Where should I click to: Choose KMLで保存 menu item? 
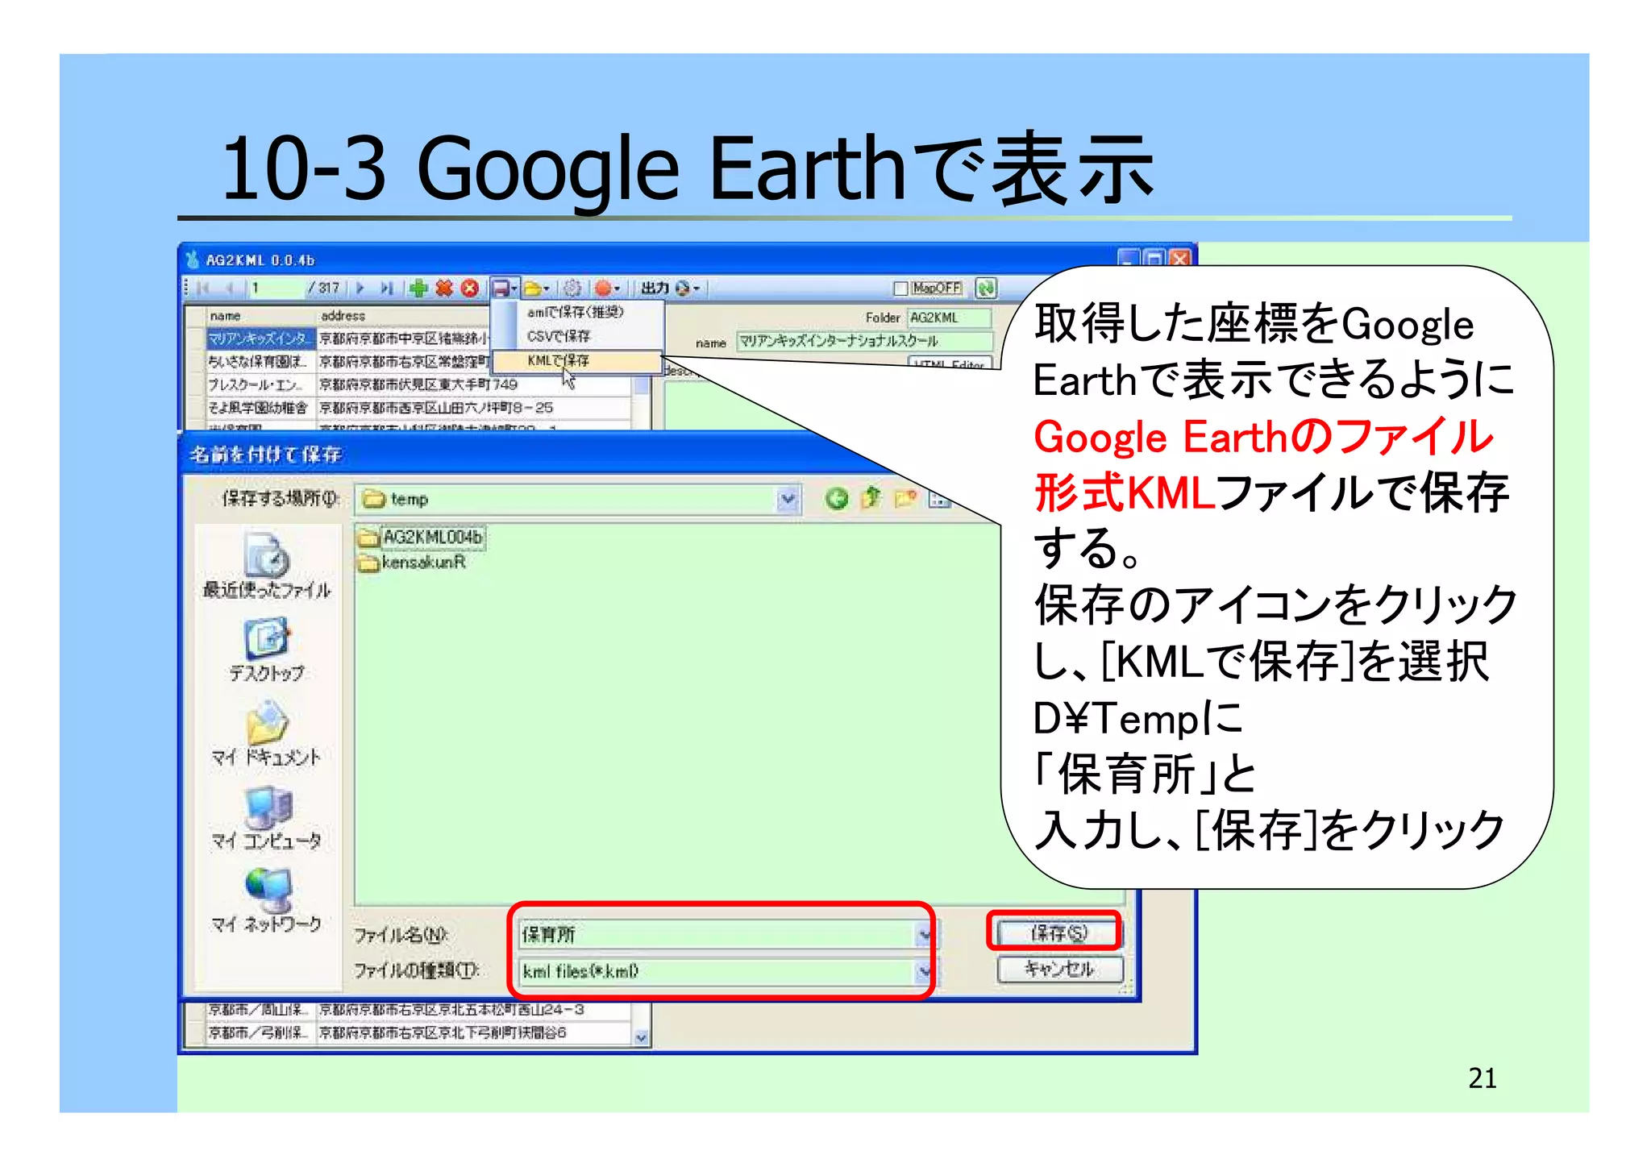coord(576,360)
